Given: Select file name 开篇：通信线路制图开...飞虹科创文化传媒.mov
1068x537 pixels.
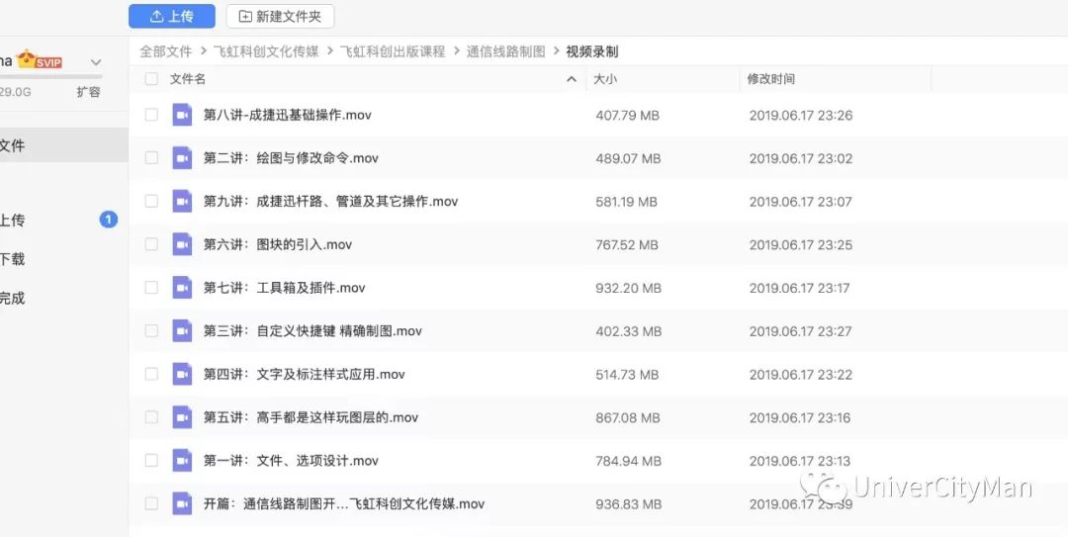Looking at the screenshot, I should (344, 504).
